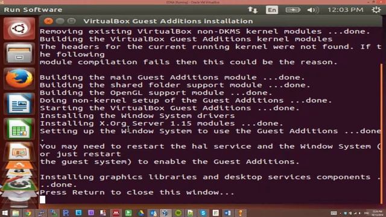386x217 pixels.
Task: Click the terminal cursor prompt block
Action: point(43,200)
